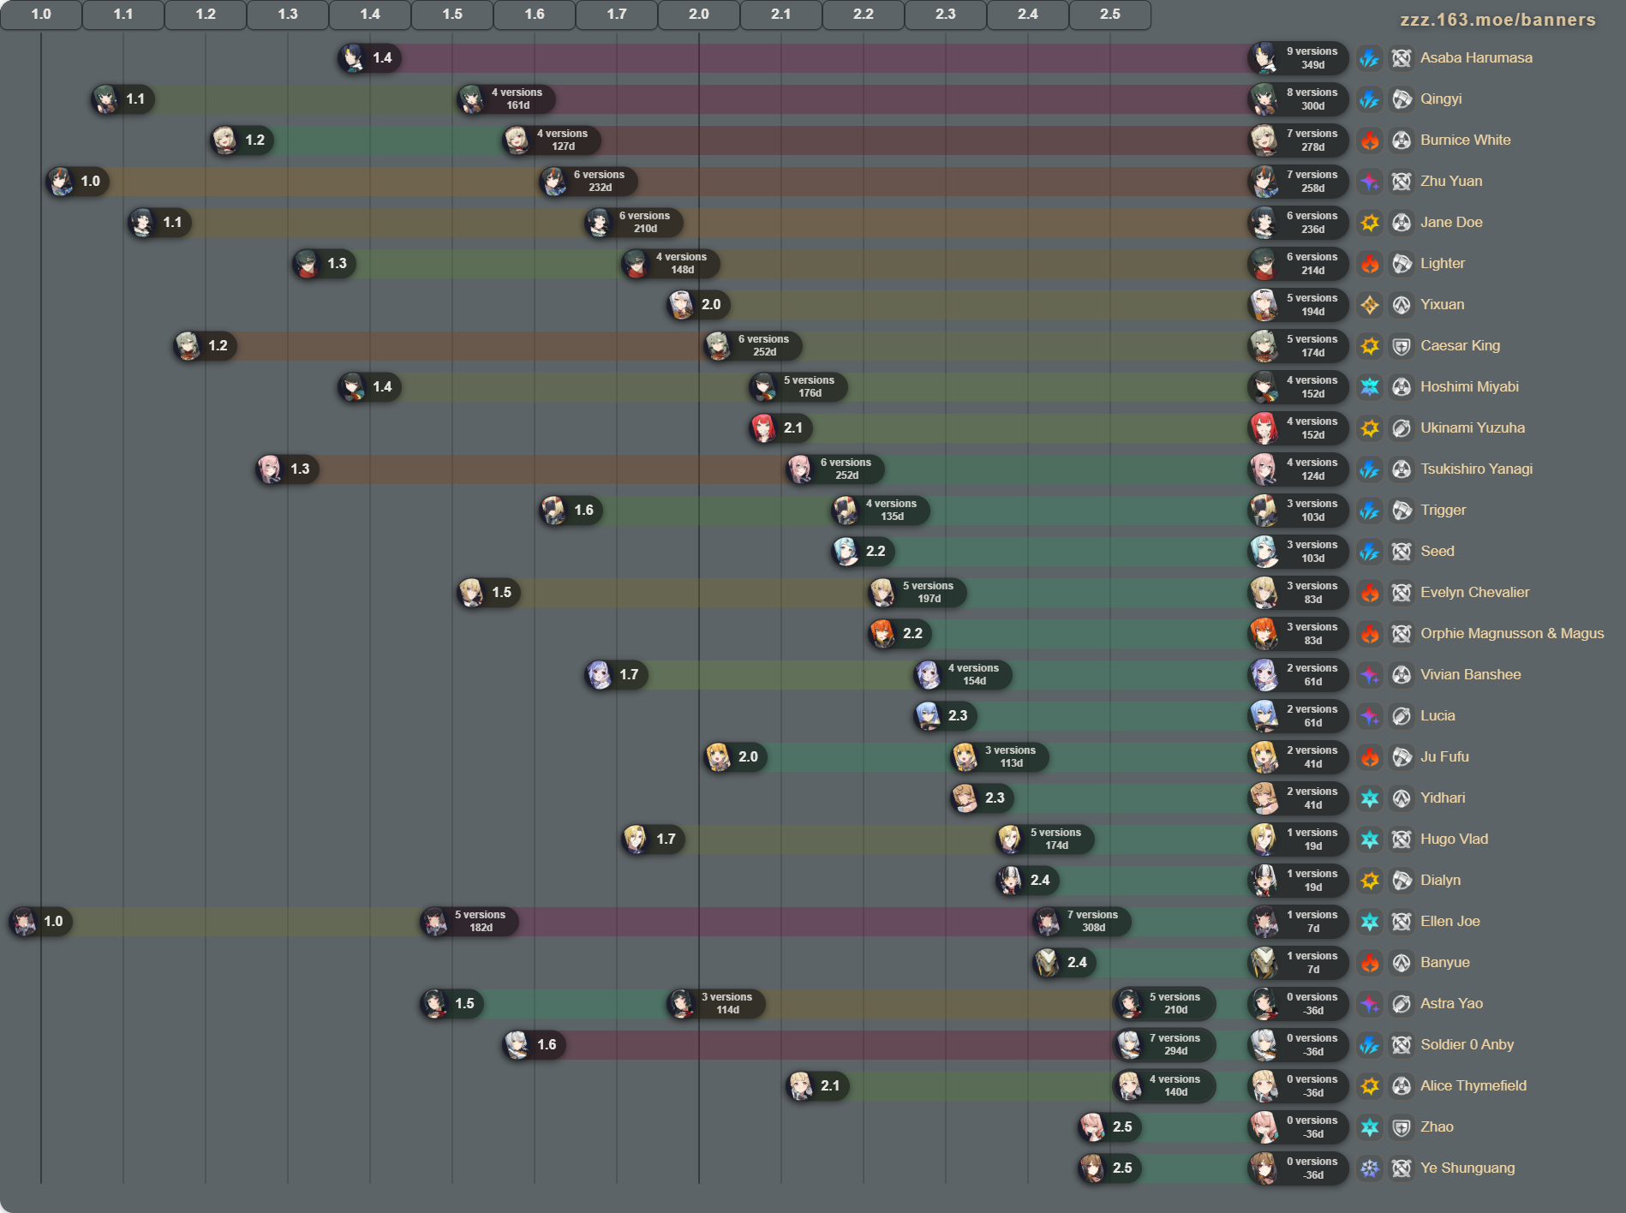Screen dimensions: 1626x1213
Task: Click the defense specialty icon for Caesar King
Action: 1402,346
